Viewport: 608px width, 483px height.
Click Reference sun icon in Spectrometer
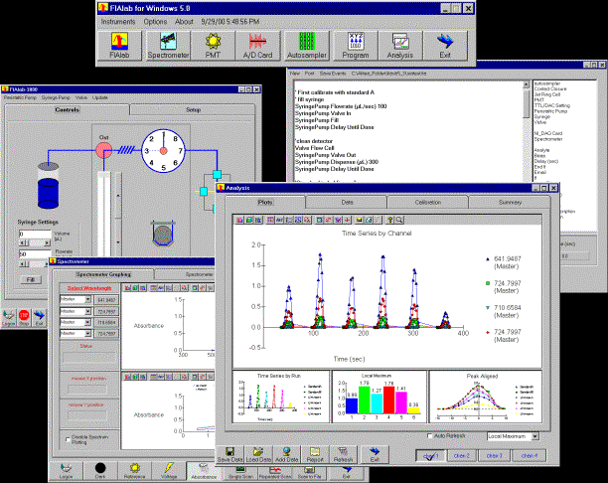pos(134,471)
